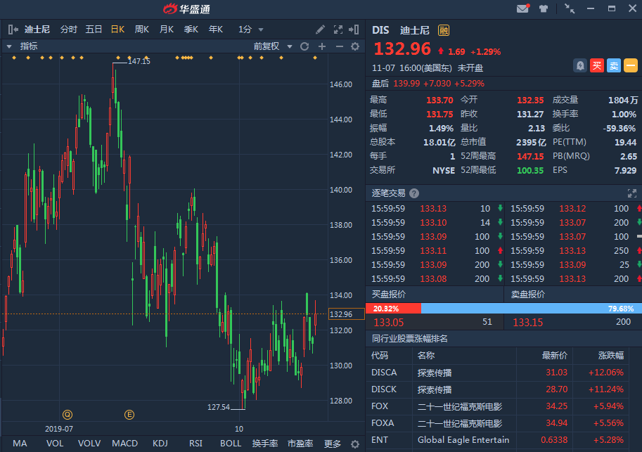Click the E earnings marker
This screenshot has height=452, width=642.
129,415
